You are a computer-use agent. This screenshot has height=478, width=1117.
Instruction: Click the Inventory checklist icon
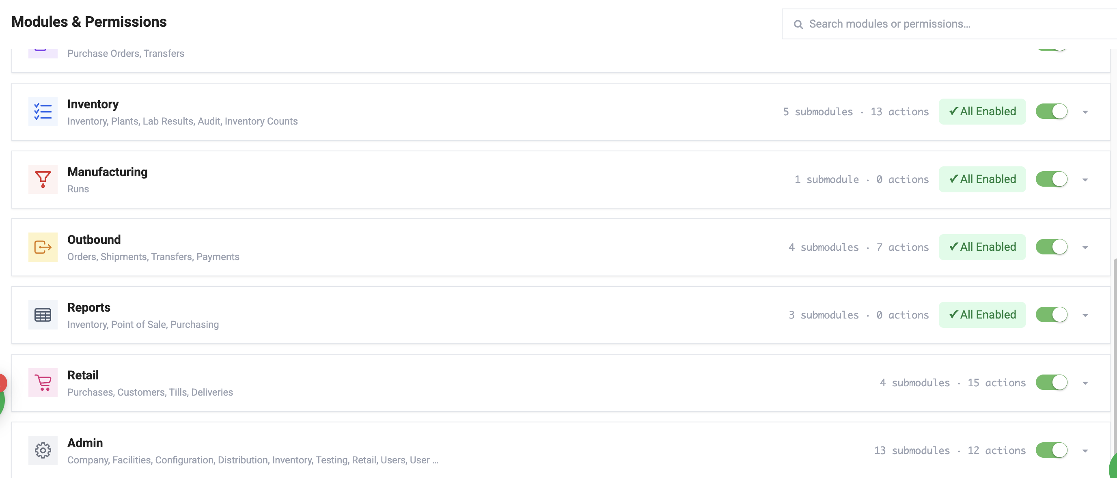pos(43,111)
